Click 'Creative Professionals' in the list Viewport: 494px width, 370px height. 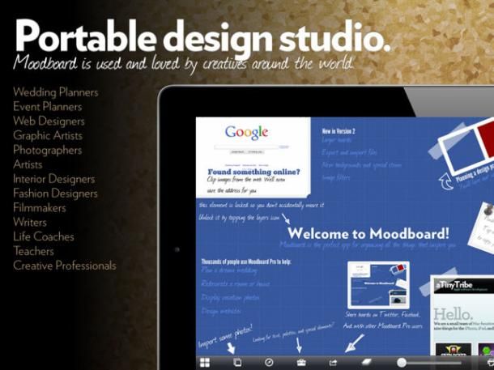65,266
